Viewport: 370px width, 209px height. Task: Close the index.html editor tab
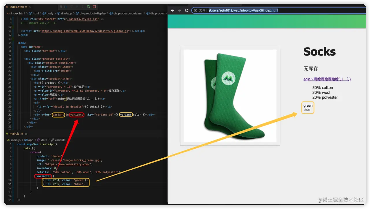point(30,7)
